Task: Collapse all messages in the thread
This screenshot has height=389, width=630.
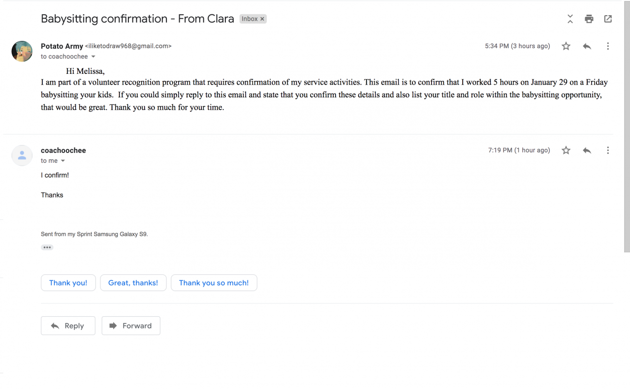Action: click(x=570, y=19)
